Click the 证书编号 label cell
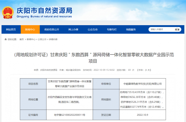The image size is (186, 122). pos(33,115)
